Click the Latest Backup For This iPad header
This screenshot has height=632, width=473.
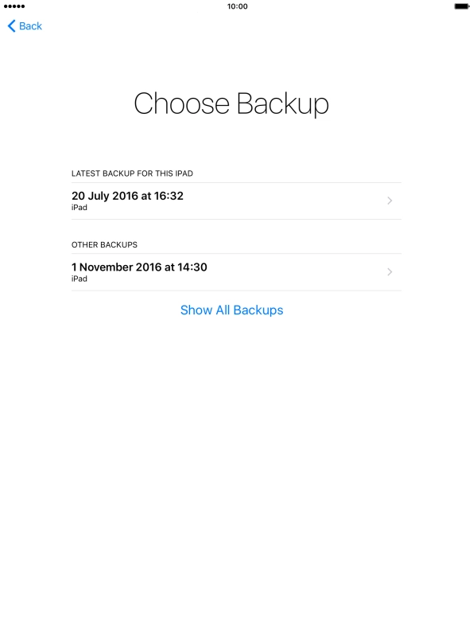(132, 174)
